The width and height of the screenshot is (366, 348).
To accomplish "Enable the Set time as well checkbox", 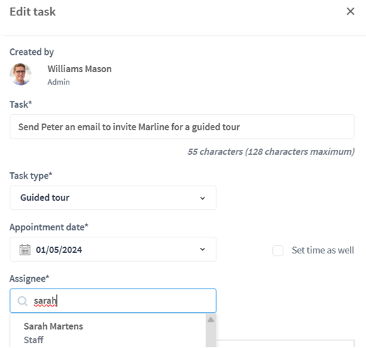I will pos(278,251).
